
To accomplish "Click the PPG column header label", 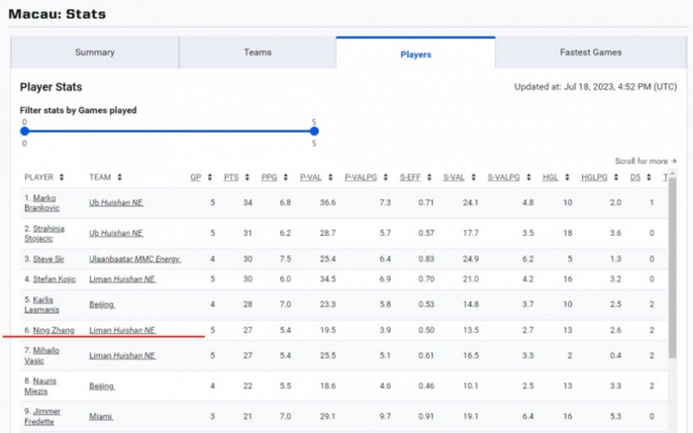I will (x=269, y=177).
